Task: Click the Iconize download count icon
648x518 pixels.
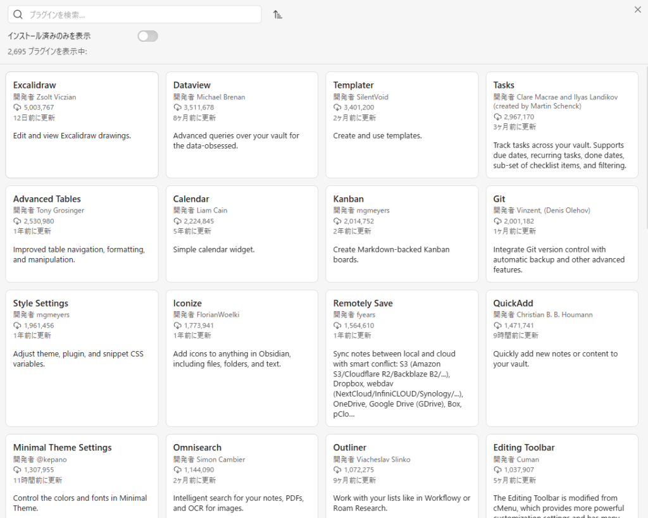Action: pos(177,326)
